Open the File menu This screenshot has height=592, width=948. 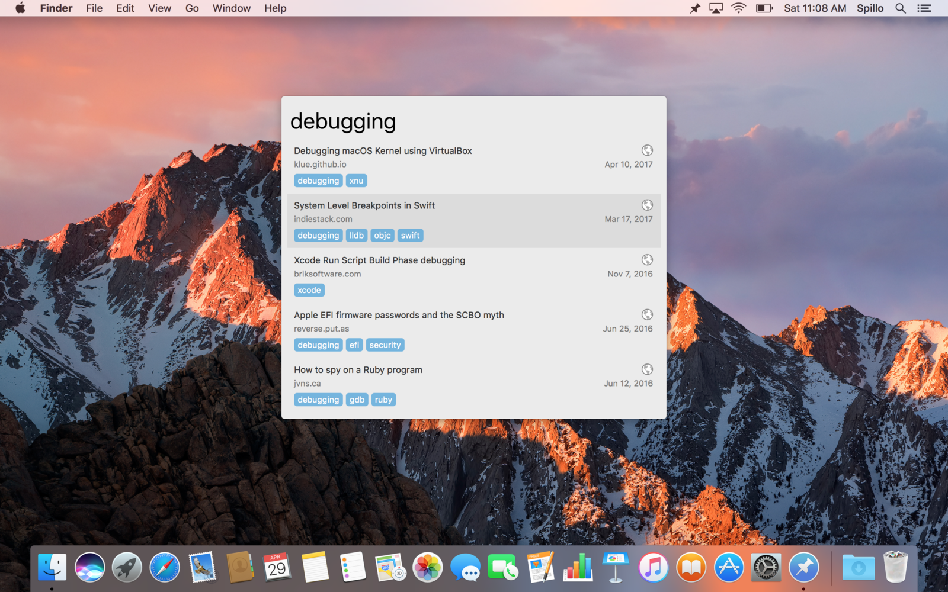94,8
